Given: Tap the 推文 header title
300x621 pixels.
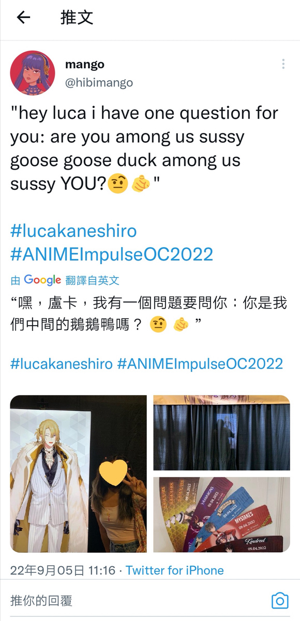Looking at the screenshot, I should click(x=77, y=18).
